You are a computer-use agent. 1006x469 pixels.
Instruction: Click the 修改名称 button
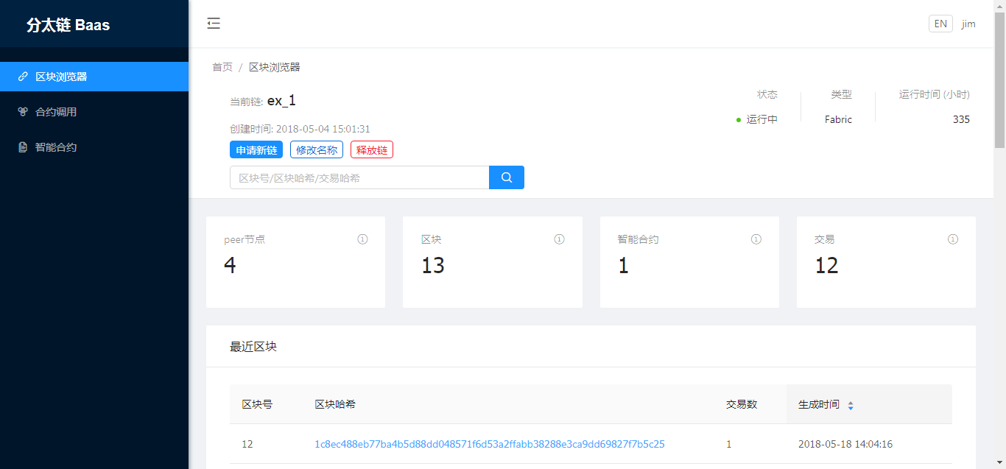(317, 150)
